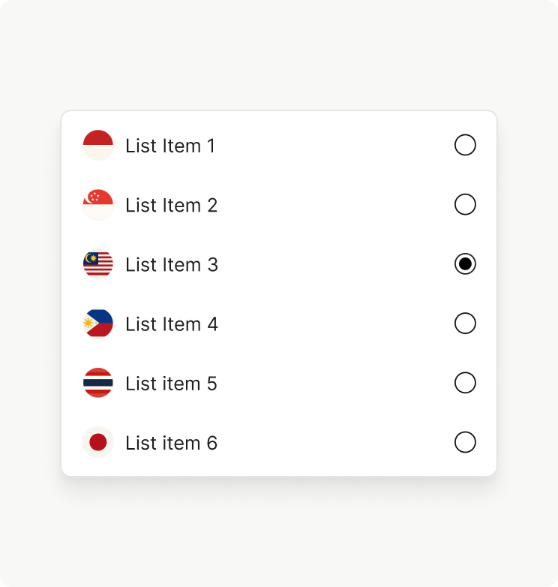Click the "List item 5" label

click(x=171, y=384)
